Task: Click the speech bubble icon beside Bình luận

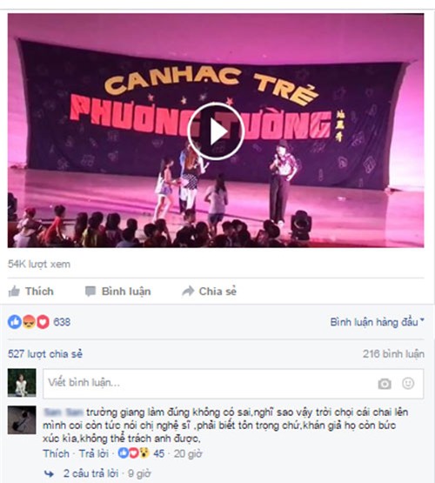Action: [x=90, y=292]
